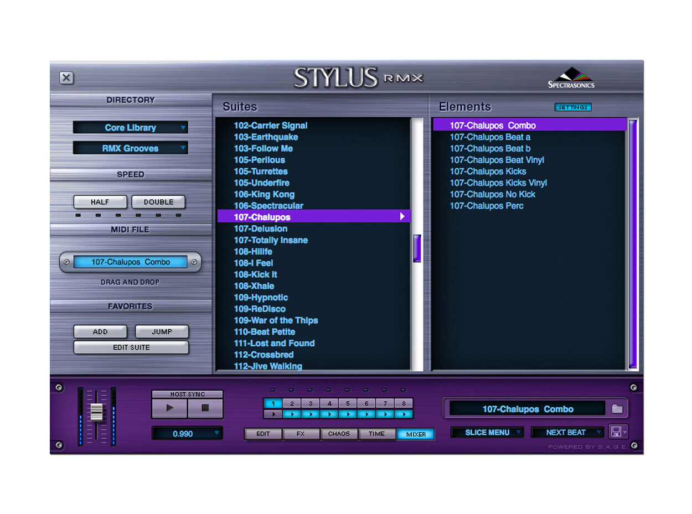This screenshot has width=692, height=514.
Task: Play part 6 with its arrow button
Action: pos(366,414)
